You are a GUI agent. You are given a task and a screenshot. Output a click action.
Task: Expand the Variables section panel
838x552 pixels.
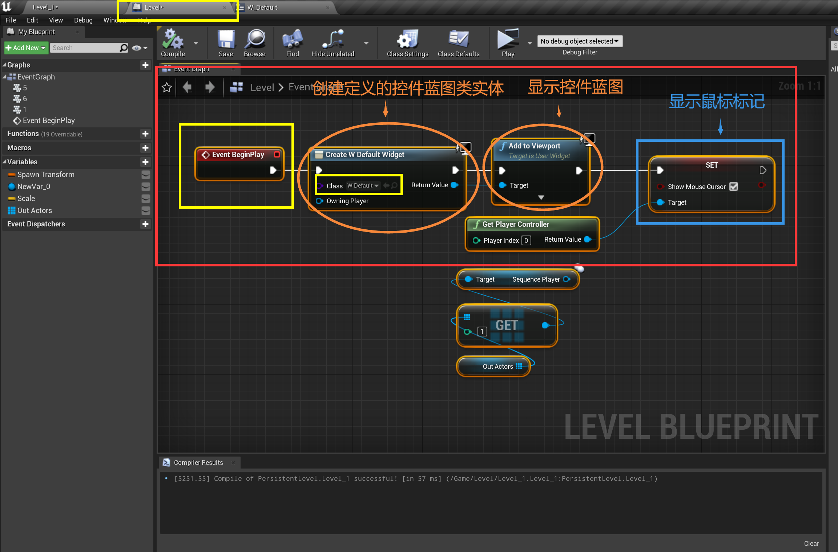(4, 163)
